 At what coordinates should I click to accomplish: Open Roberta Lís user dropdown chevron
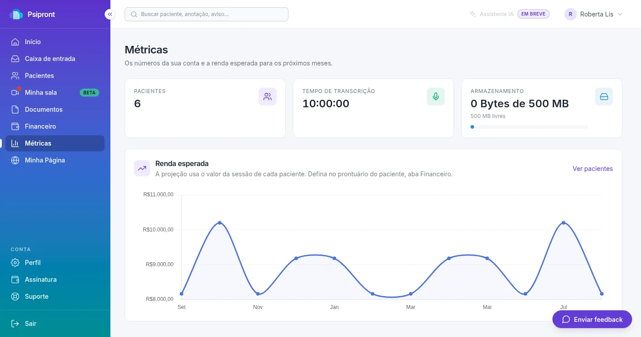(x=620, y=14)
